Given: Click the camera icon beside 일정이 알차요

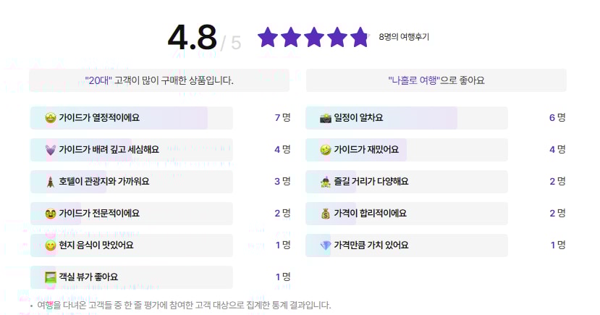Looking at the screenshot, I should tap(325, 118).
